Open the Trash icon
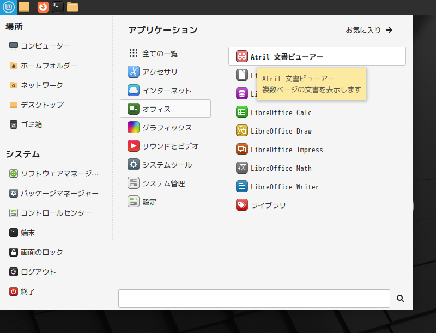This screenshot has width=436, height=333. point(13,124)
